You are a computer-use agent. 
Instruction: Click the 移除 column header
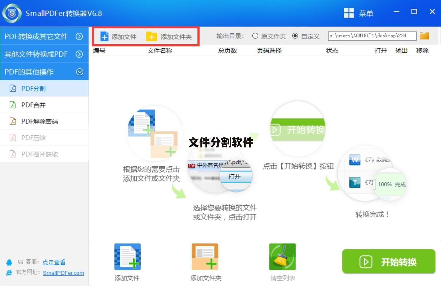[422, 51]
